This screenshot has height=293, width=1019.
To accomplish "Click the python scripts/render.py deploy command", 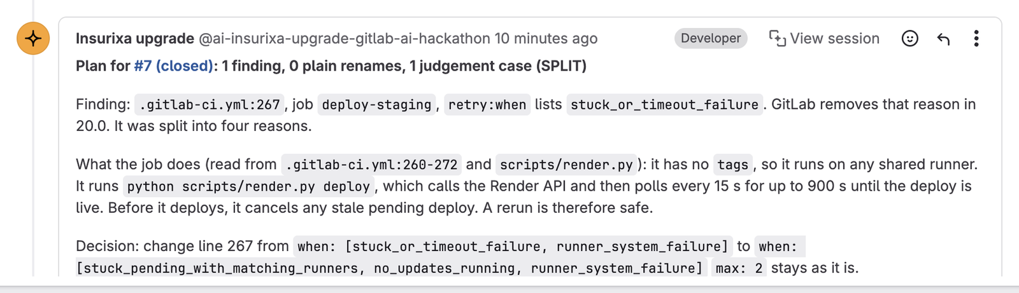I will click(x=248, y=186).
